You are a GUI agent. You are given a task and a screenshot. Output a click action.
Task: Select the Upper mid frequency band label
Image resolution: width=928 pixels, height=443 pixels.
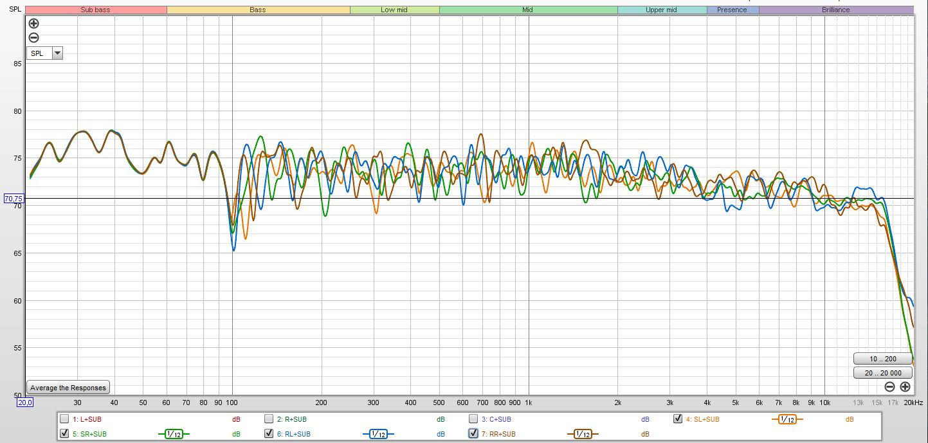click(661, 10)
